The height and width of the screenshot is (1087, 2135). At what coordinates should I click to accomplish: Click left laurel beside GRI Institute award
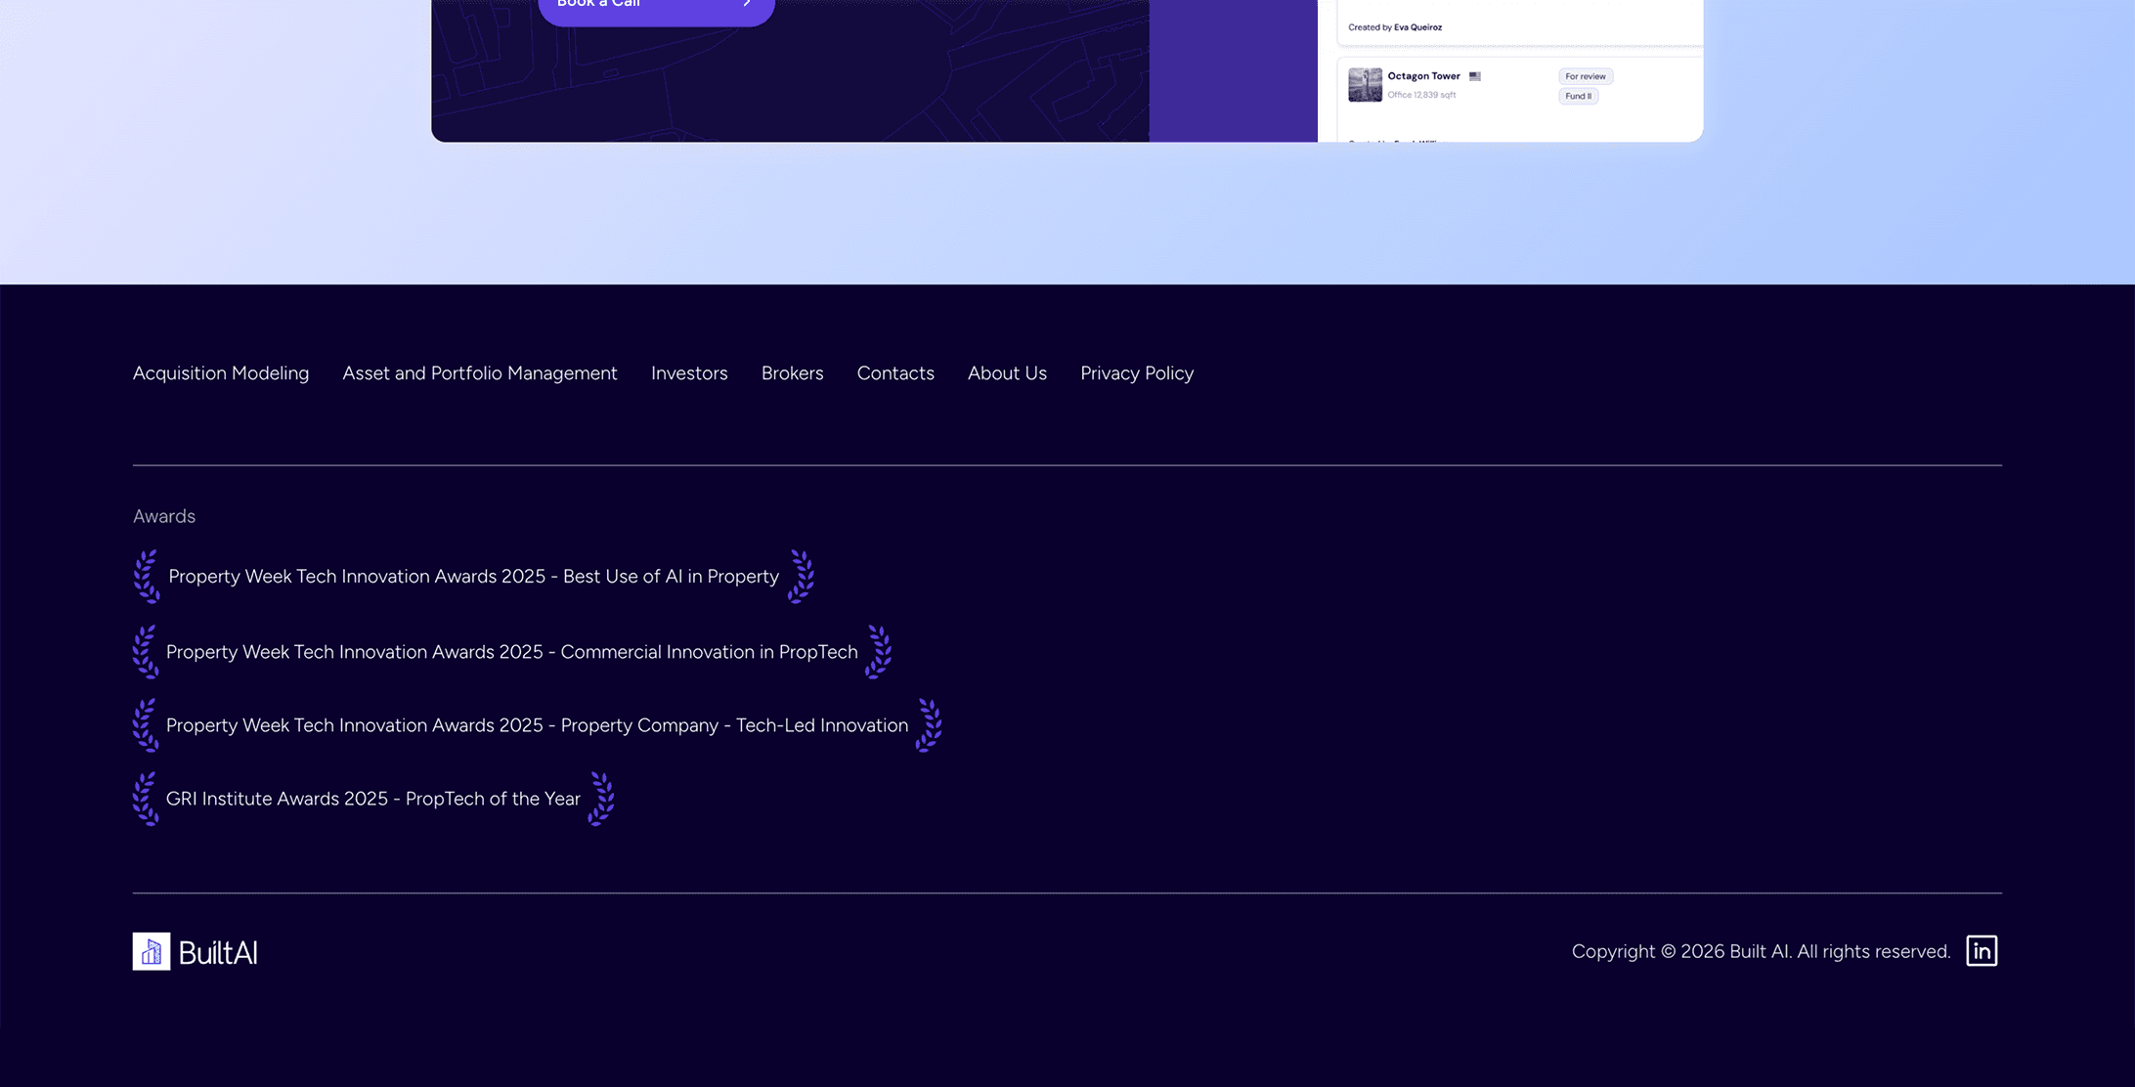146,799
